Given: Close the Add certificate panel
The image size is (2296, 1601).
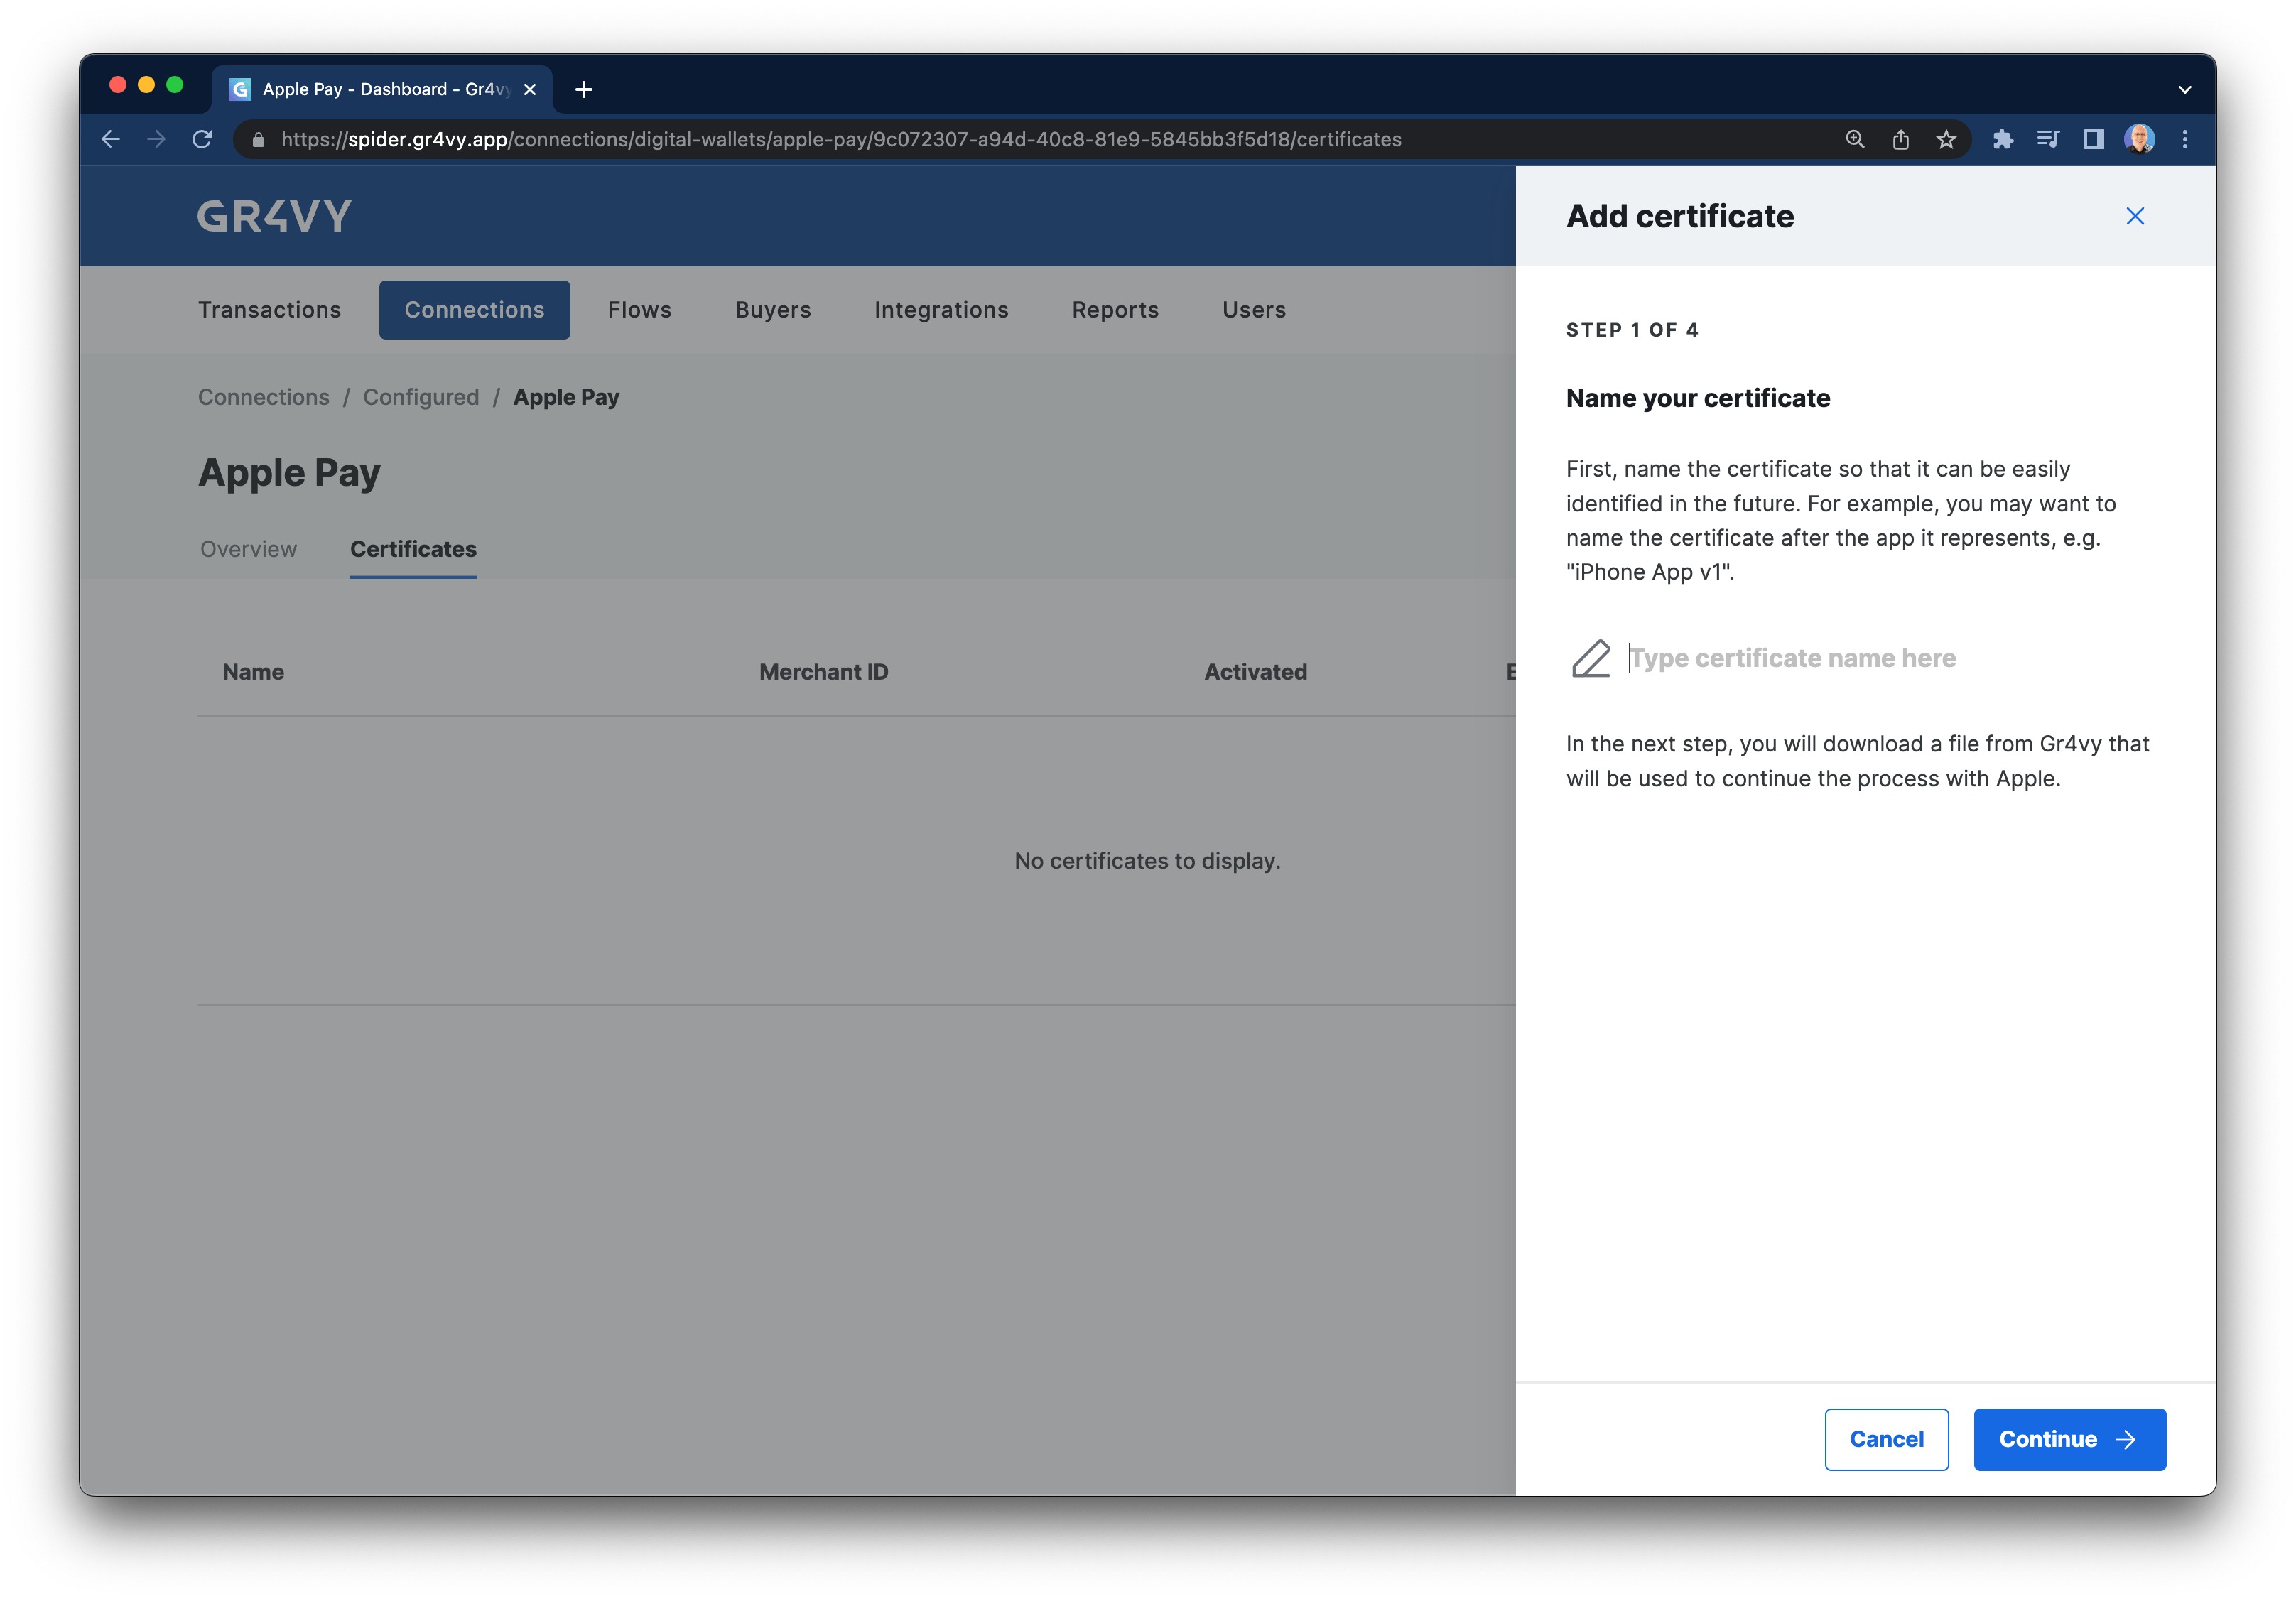Looking at the screenshot, I should 2134,216.
